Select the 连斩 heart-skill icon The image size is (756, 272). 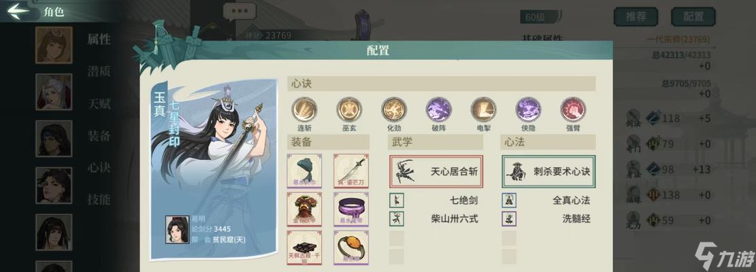[304, 109]
